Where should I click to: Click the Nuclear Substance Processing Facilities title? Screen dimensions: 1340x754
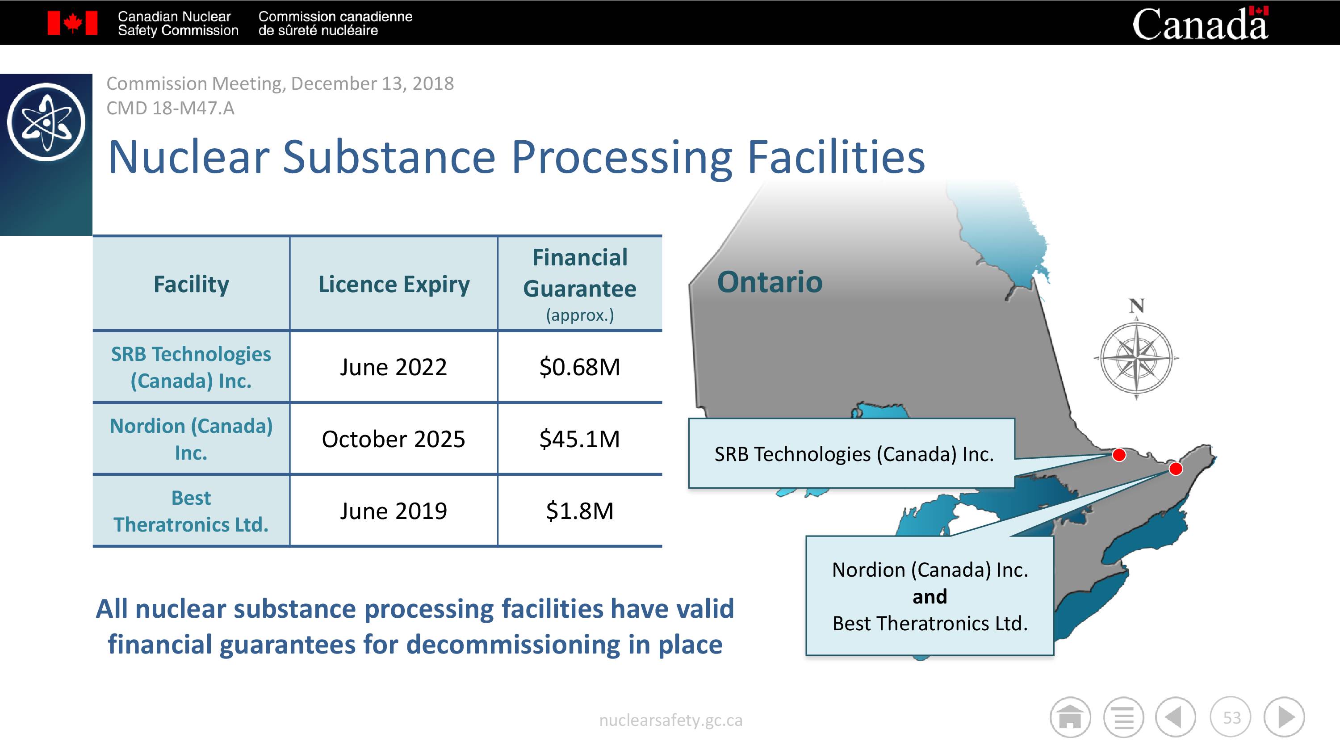[x=516, y=157]
